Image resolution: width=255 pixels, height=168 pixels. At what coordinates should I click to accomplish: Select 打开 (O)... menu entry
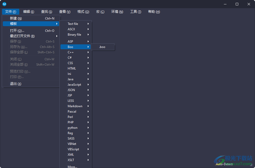coord(31,31)
